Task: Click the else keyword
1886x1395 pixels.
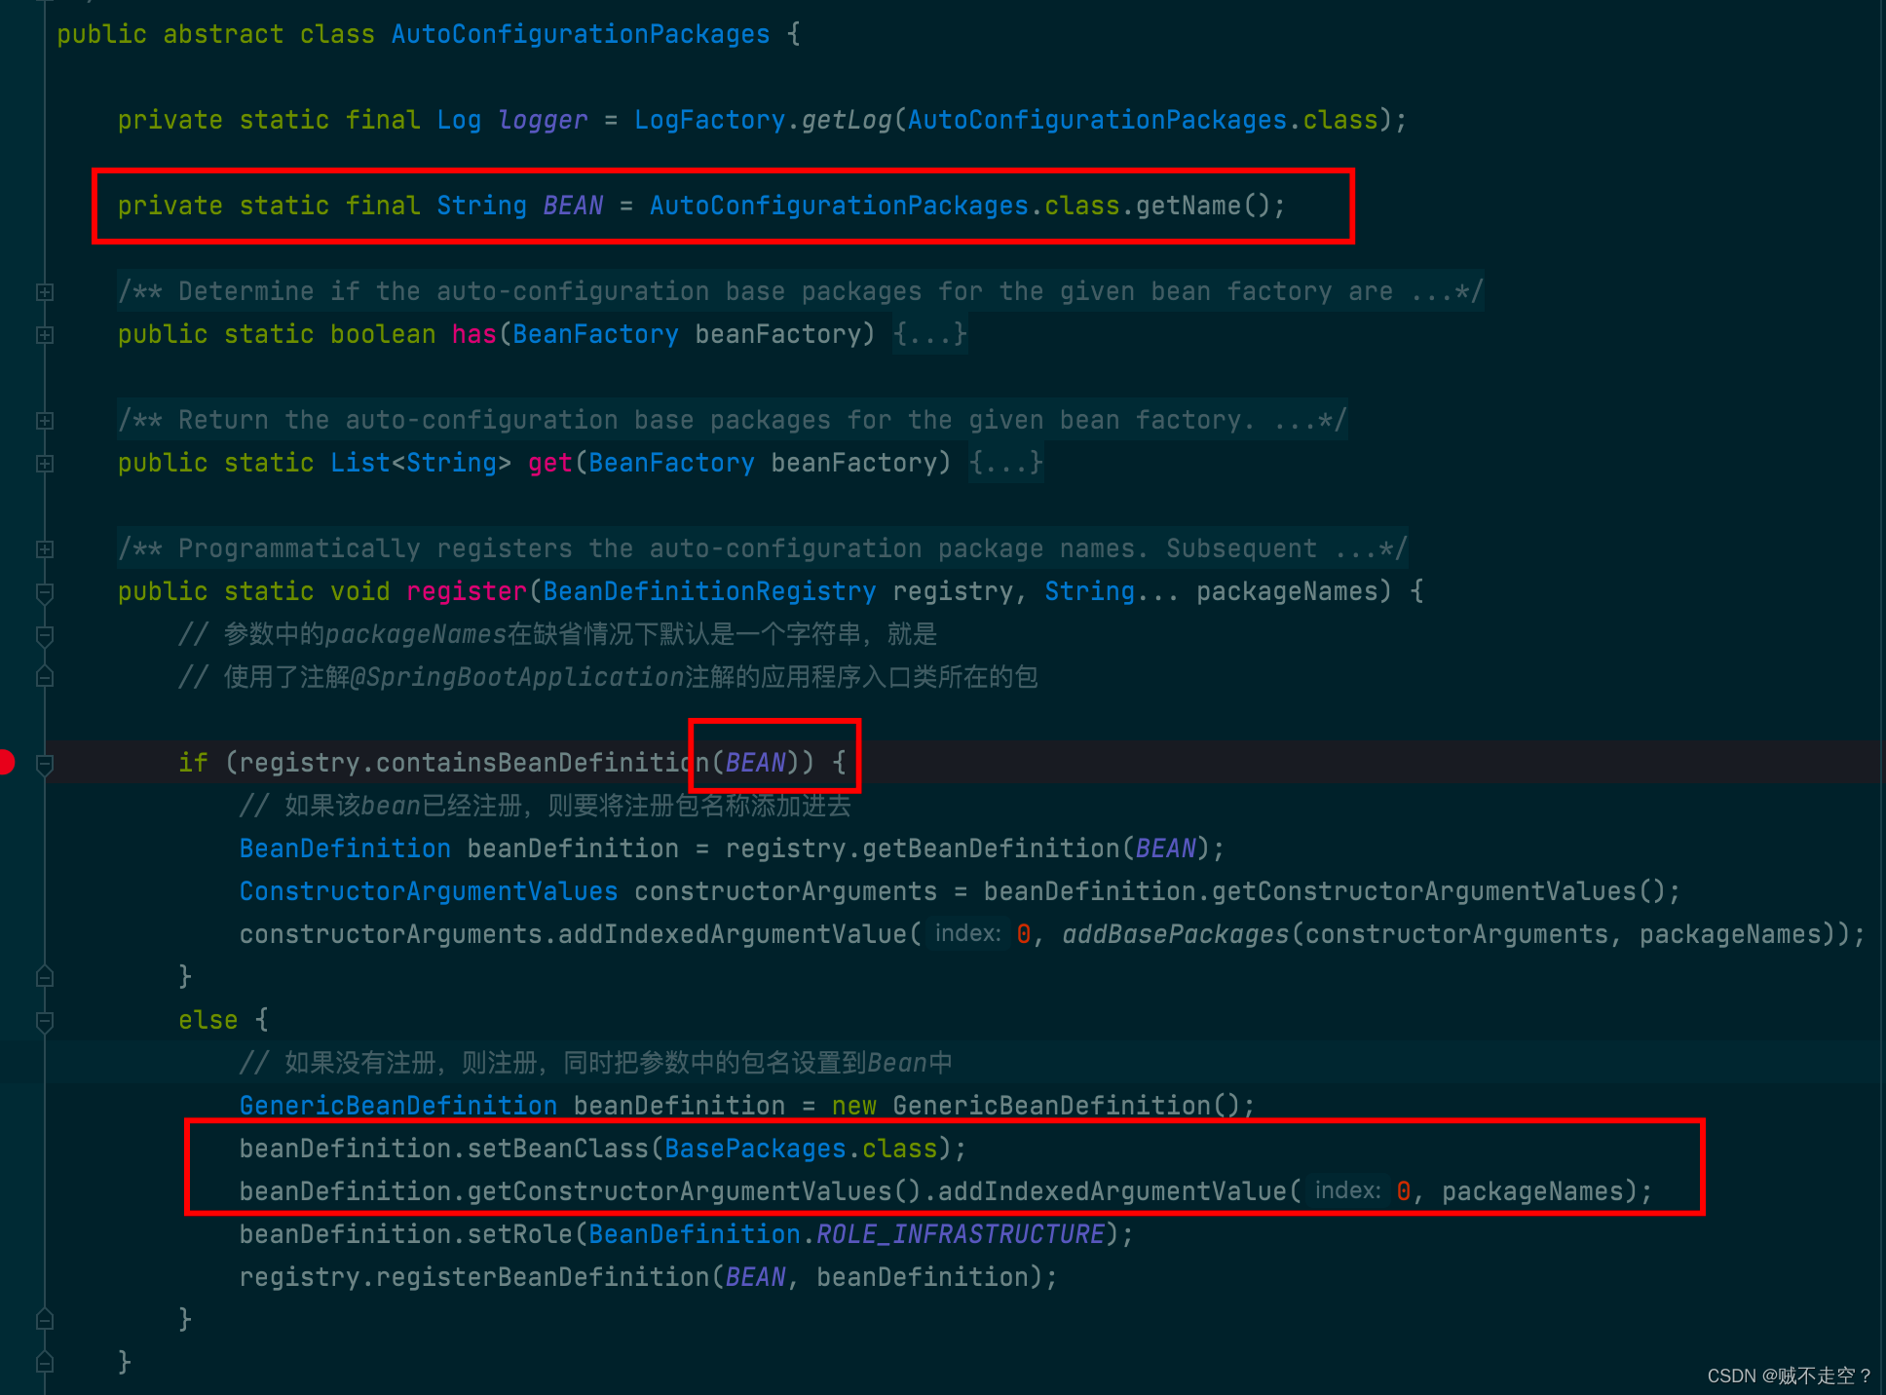Action: (x=208, y=1020)
